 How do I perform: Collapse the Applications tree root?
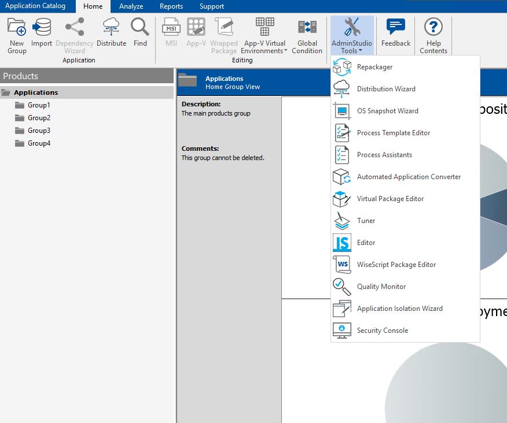(5, 92)
